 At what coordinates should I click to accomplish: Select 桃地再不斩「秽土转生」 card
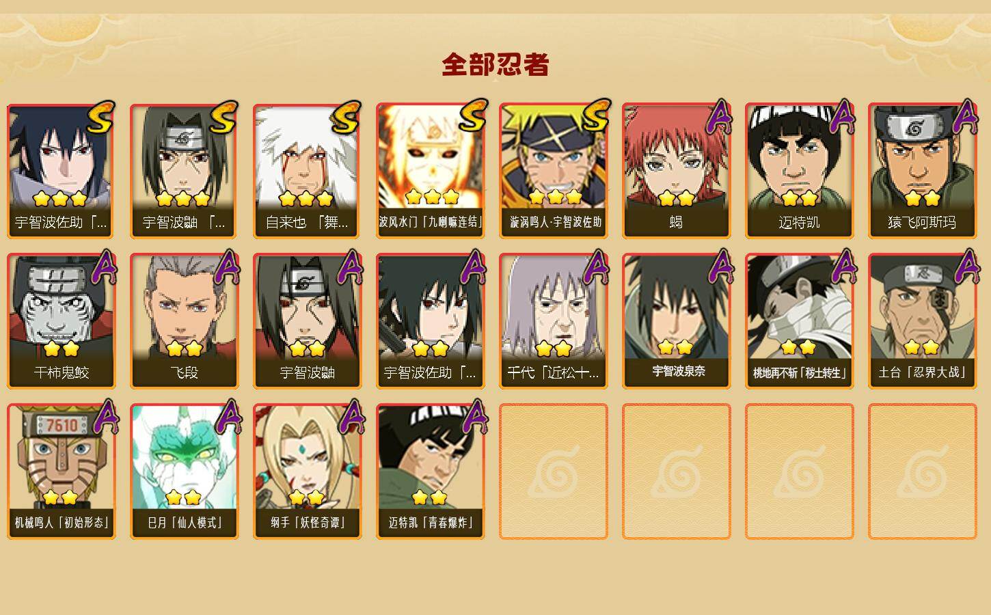tap(799, 321)
